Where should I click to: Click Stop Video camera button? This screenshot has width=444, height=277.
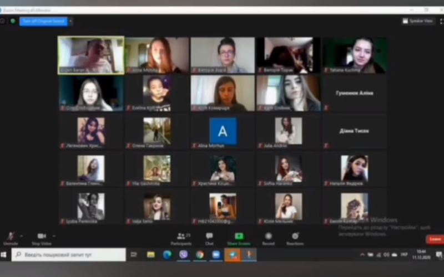42,237
